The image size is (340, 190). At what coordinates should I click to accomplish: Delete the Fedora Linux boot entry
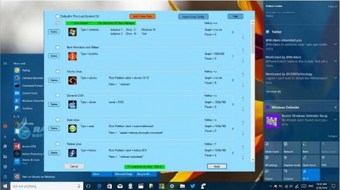54,153
